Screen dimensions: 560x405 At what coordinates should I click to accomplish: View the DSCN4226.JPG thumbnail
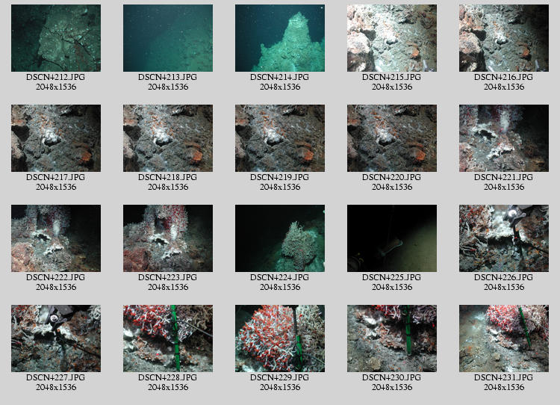504,238
